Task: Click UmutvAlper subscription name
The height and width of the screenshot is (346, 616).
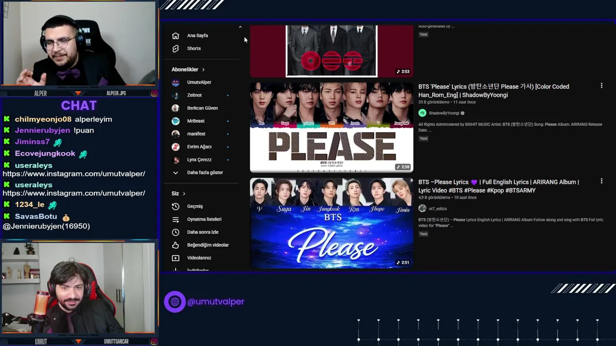Action: 199,82
